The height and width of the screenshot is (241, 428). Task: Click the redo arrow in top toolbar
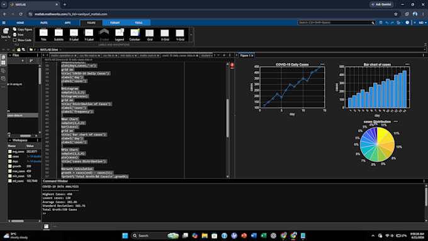[392, 23]
